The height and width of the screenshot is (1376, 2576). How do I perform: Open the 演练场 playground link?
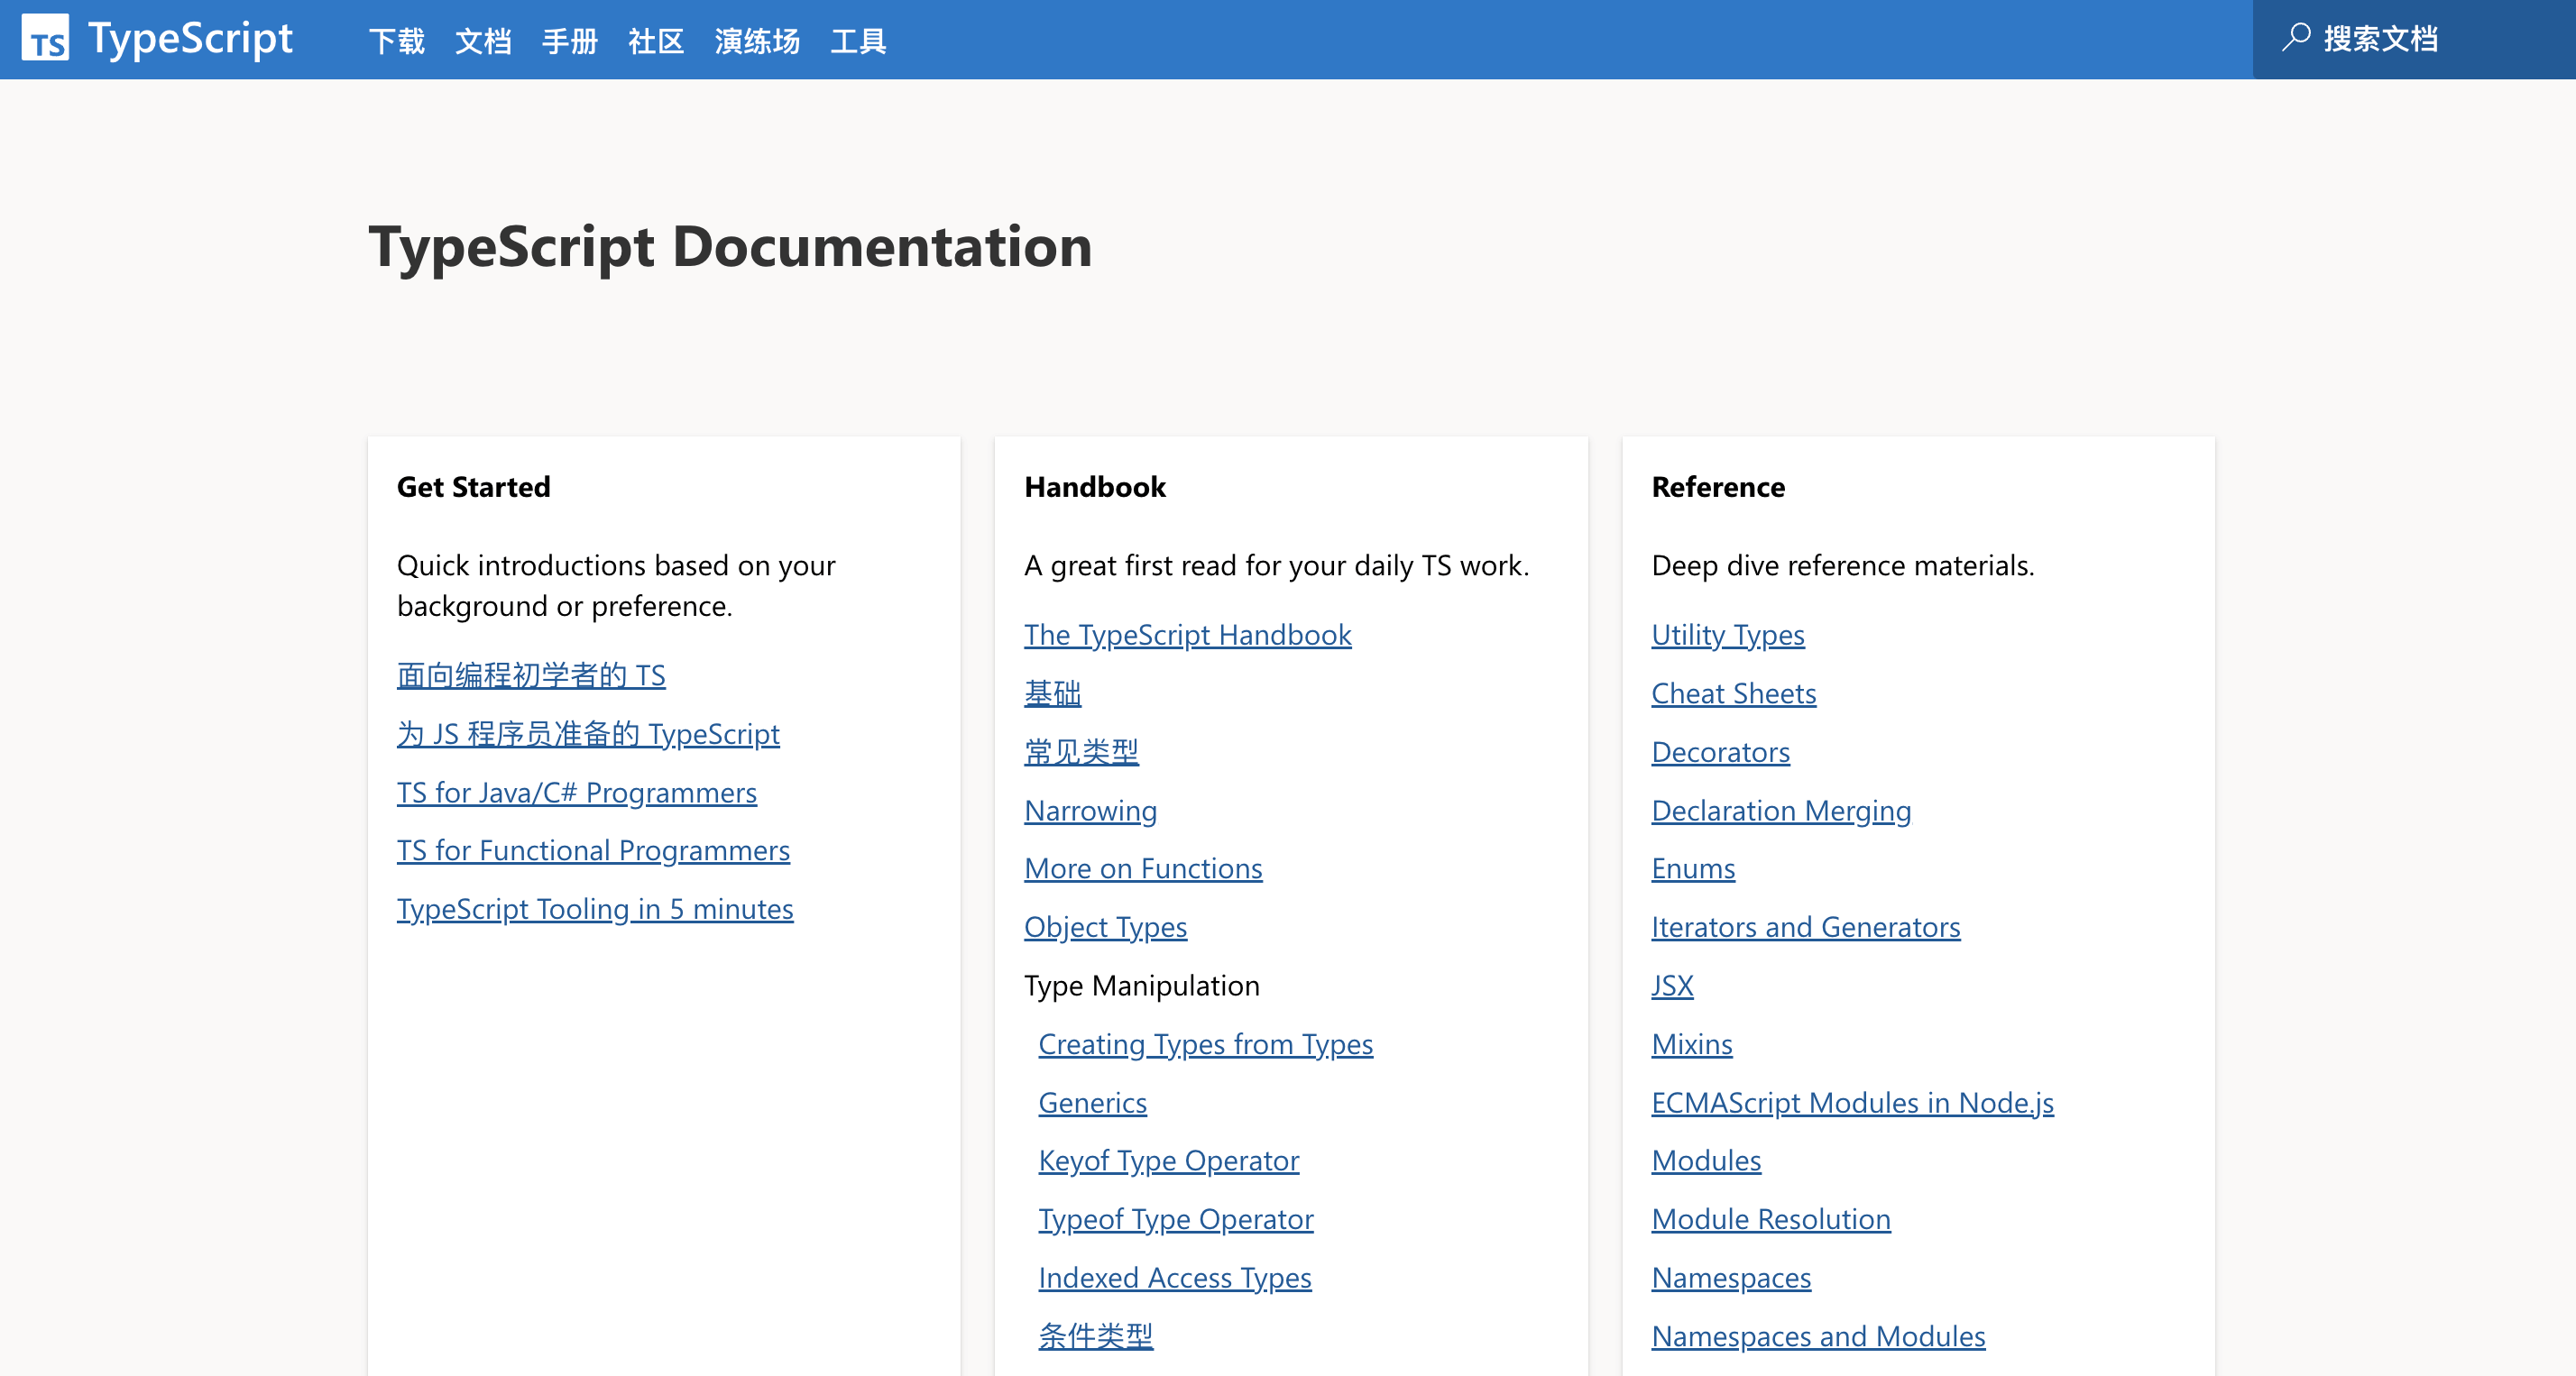point(757,41)
